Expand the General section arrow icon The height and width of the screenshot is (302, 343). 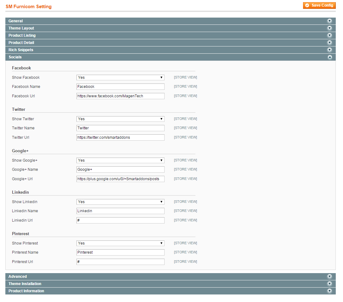click(x=329, y=21)
